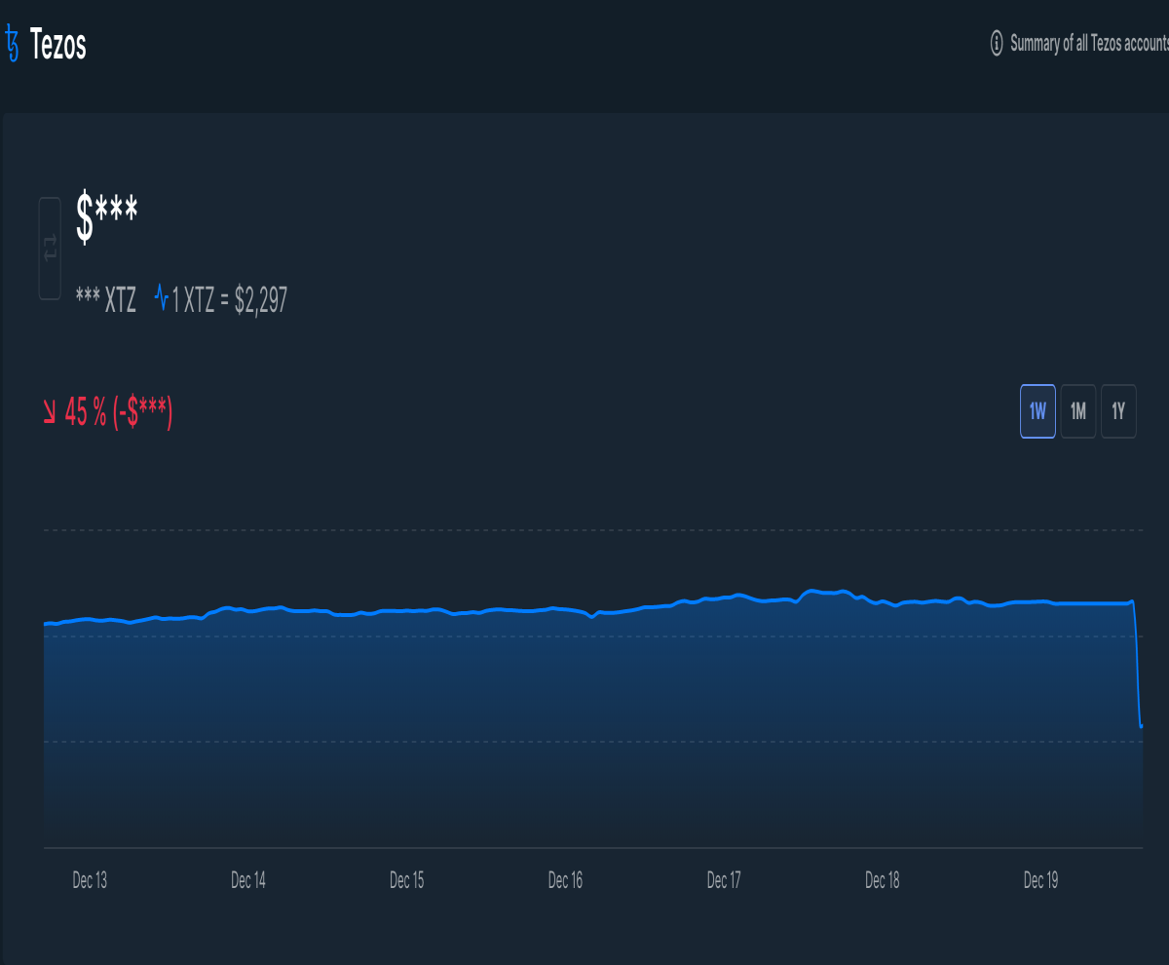Click the Tezos page title
The width and height of the screenshot is (1169, 965).
(58, 45)
